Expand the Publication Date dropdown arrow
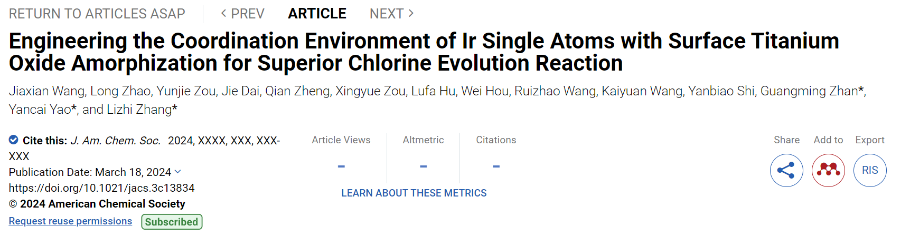Screen dimensions: 910x236 178,172
